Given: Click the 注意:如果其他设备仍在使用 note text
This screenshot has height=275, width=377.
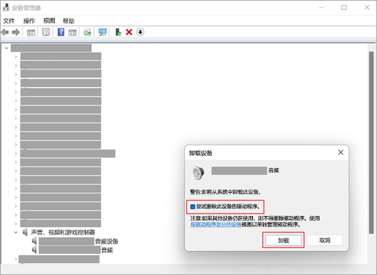Looking at the screenshot, I should (x=255, y=222).
